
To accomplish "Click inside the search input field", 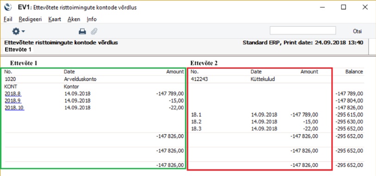I will 302,30.
